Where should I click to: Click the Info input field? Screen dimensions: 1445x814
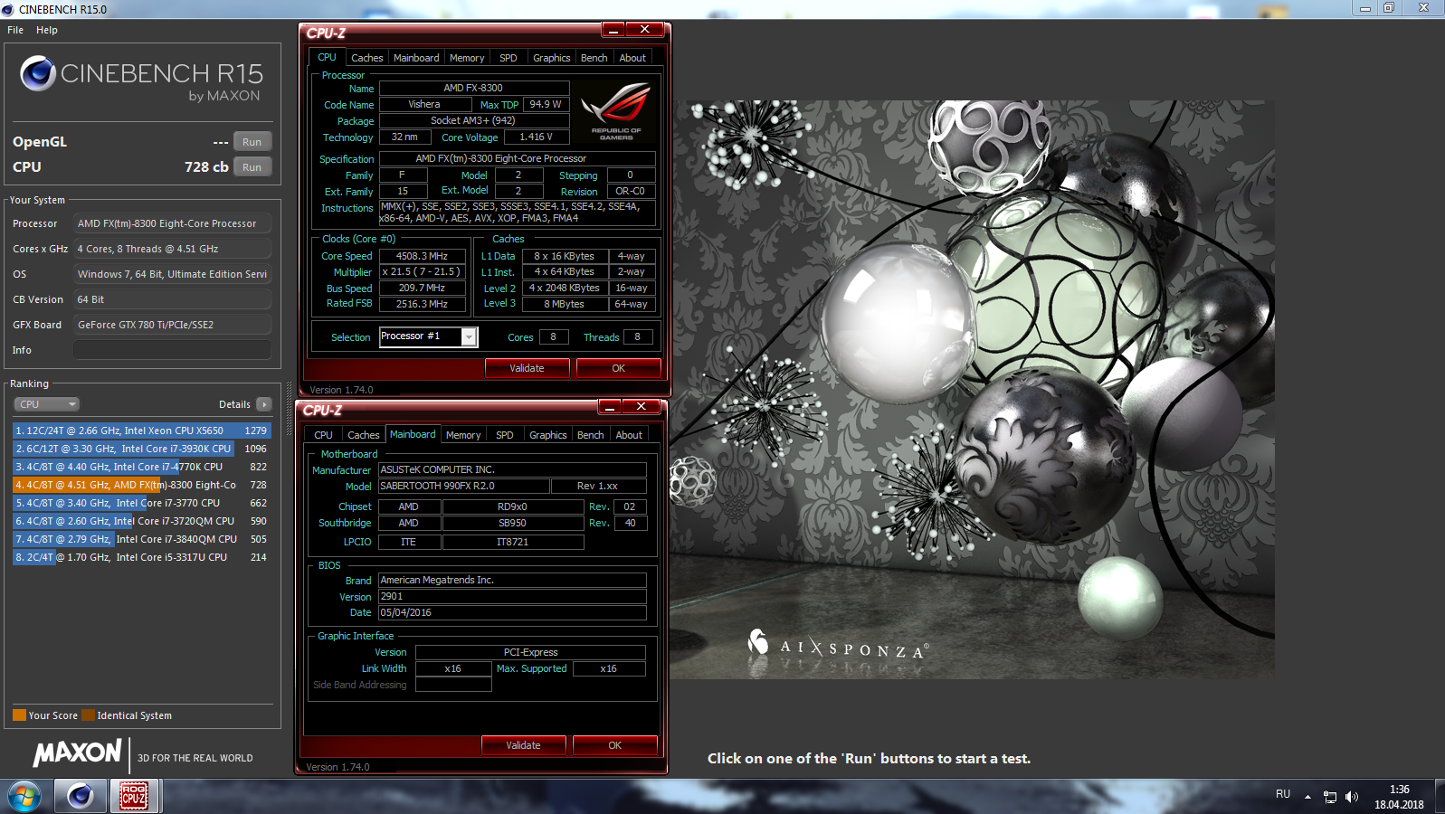[172, 350]
